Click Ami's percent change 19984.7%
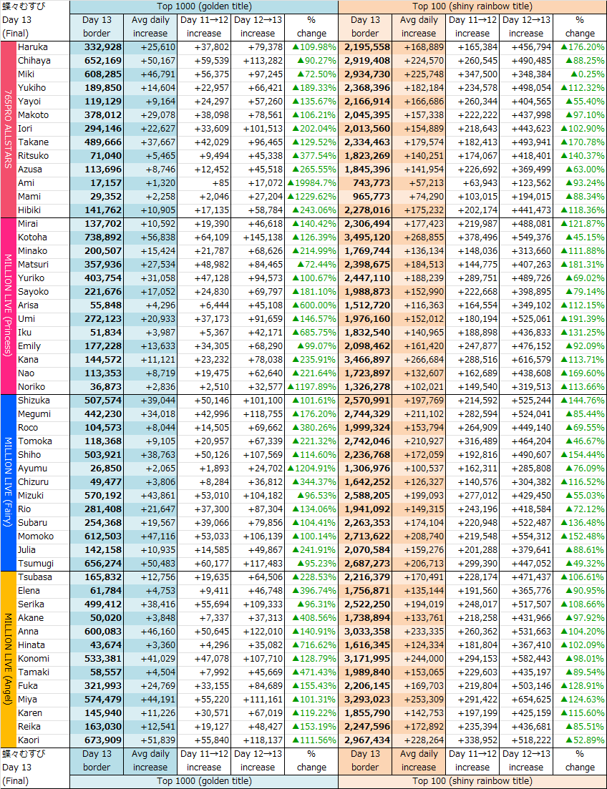This screenshot has width=607, height=789. [x=312, y=183]
